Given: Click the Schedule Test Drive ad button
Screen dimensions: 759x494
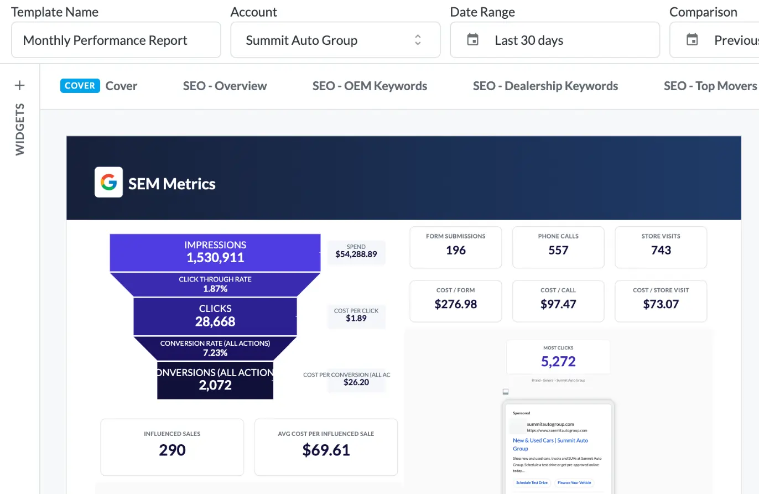Looking at the screenshot, I should (x=531, y=483).
